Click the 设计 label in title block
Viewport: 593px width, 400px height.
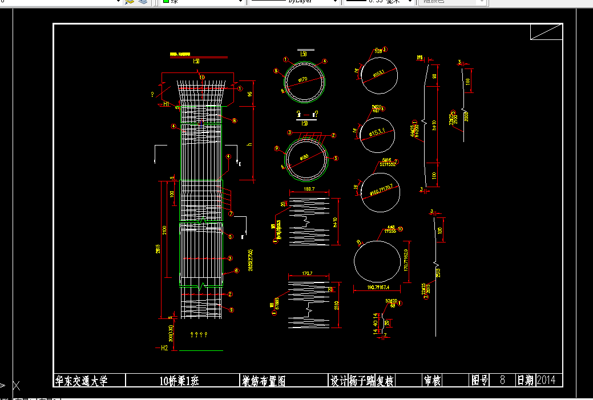coord(338,381)
